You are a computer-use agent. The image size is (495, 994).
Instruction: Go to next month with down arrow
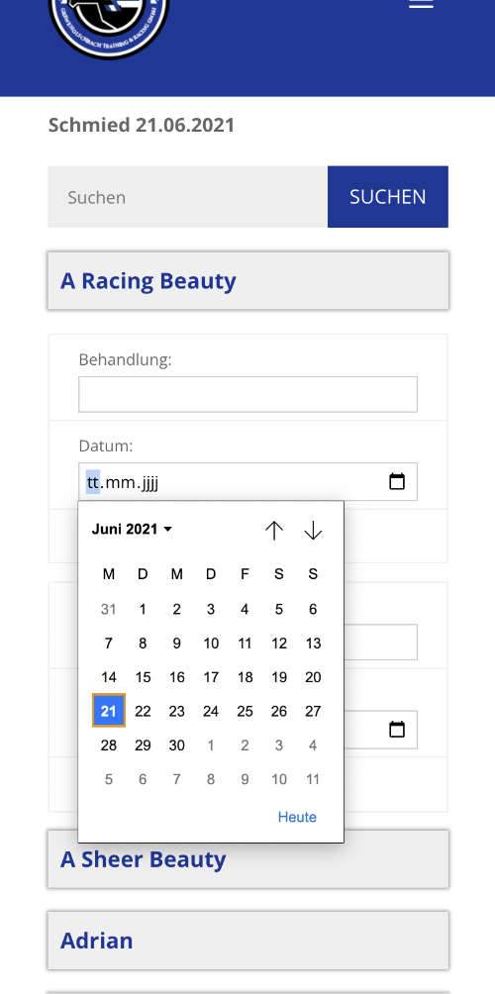pos(313,530)
